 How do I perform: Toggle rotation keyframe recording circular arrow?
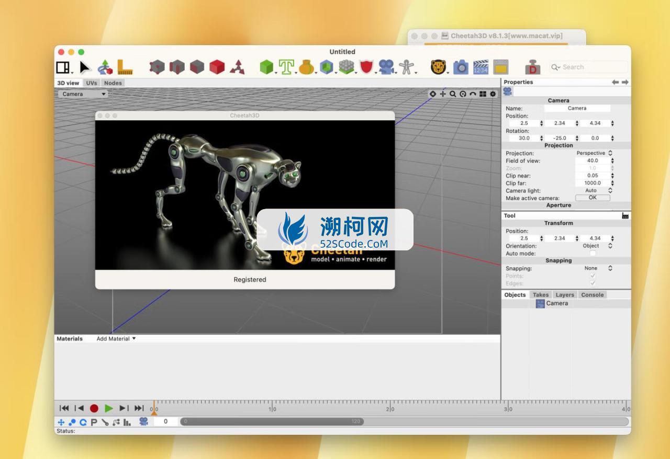83,422
